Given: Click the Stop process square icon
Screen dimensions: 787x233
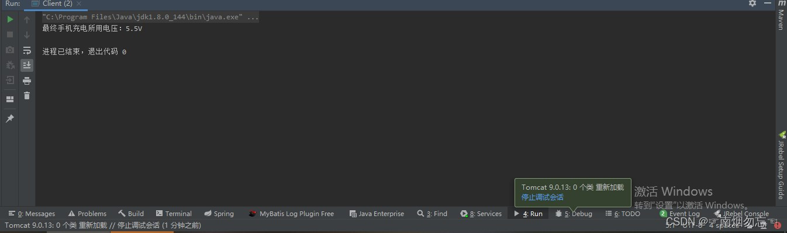Looking at the screenshot, I should tap(10, 34).
